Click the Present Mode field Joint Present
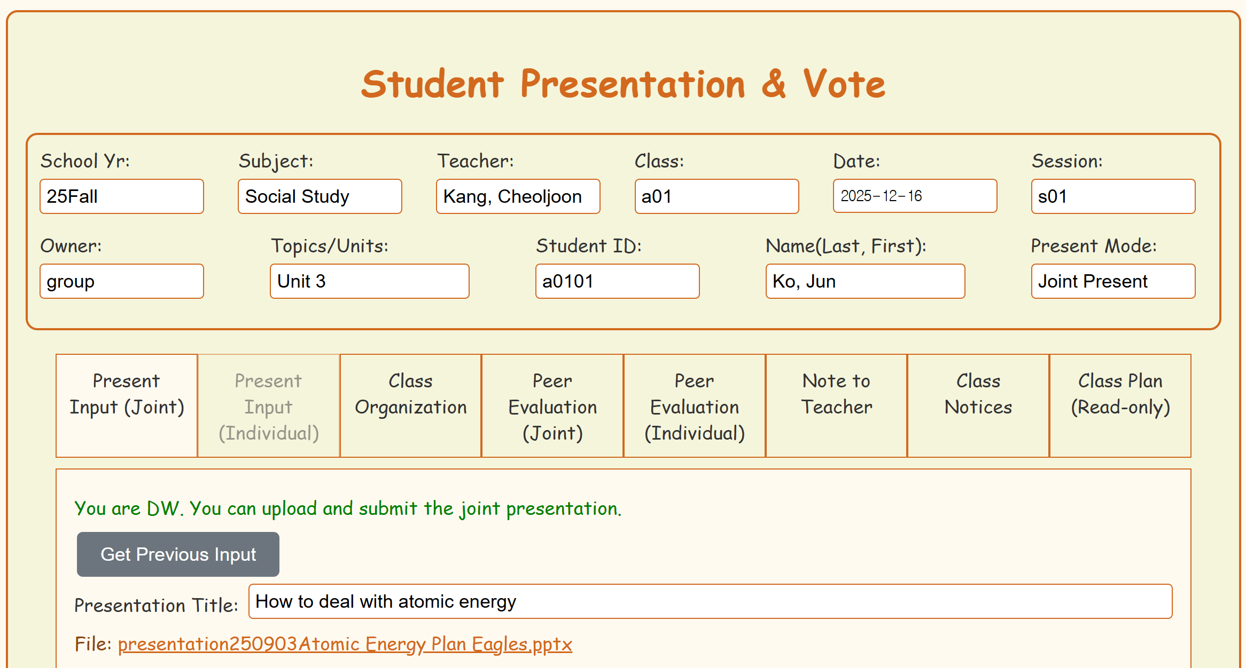The image size is (1246, 668). [1113, 281]
